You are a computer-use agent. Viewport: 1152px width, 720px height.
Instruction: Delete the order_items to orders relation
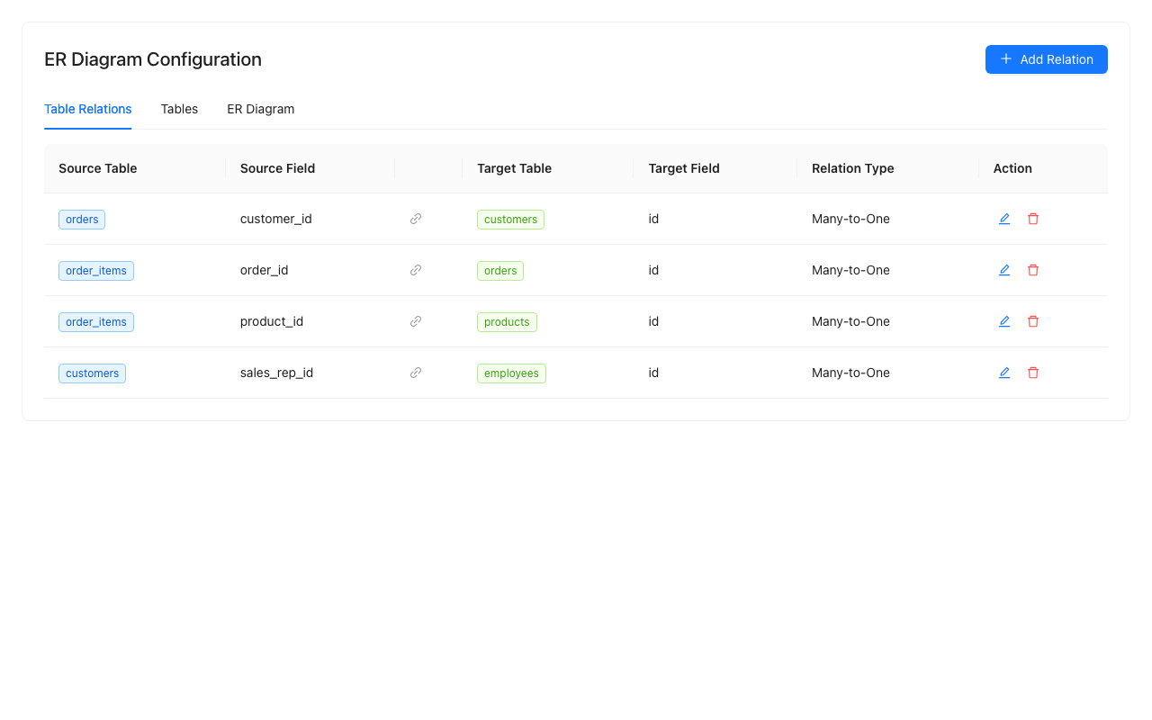pos(1033,270)
